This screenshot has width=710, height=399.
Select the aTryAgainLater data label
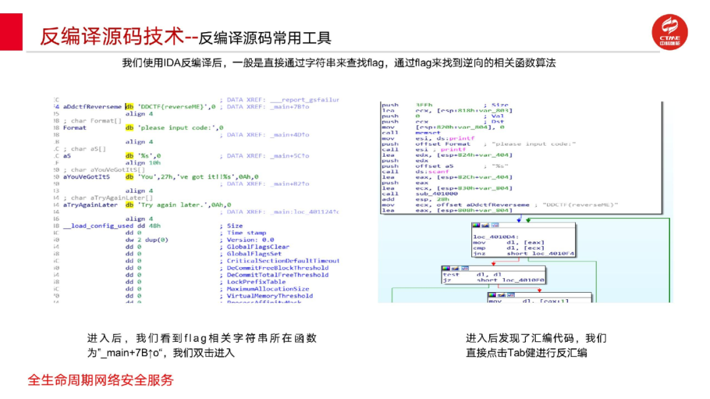[90, 205]
